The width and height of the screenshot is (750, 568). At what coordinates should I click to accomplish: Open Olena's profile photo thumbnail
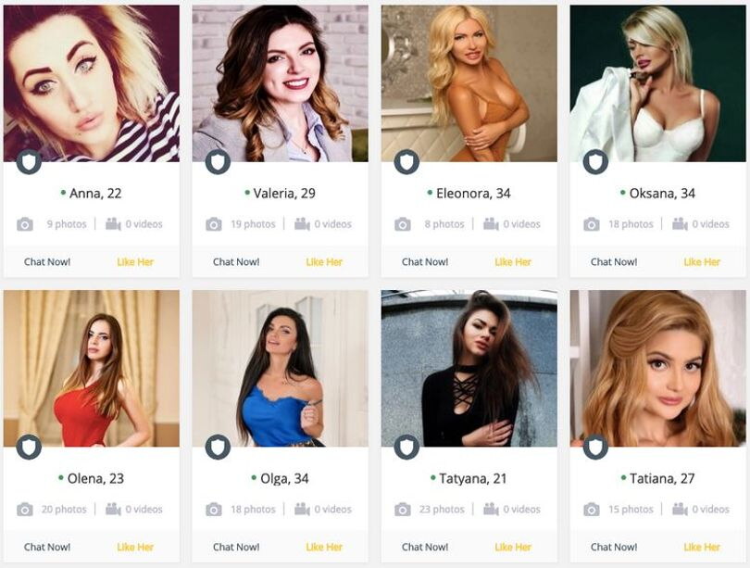pos(92,369)
